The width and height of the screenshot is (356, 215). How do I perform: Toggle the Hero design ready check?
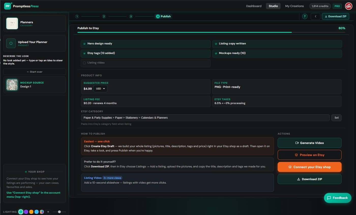click(x=84, y=44)
